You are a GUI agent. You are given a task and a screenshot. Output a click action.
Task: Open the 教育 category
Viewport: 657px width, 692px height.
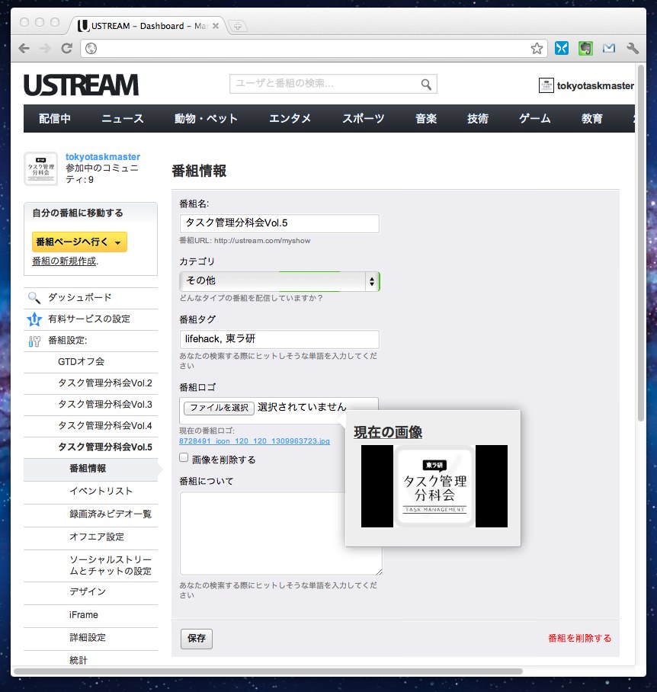pyautogui.click(x=592, y=118)
